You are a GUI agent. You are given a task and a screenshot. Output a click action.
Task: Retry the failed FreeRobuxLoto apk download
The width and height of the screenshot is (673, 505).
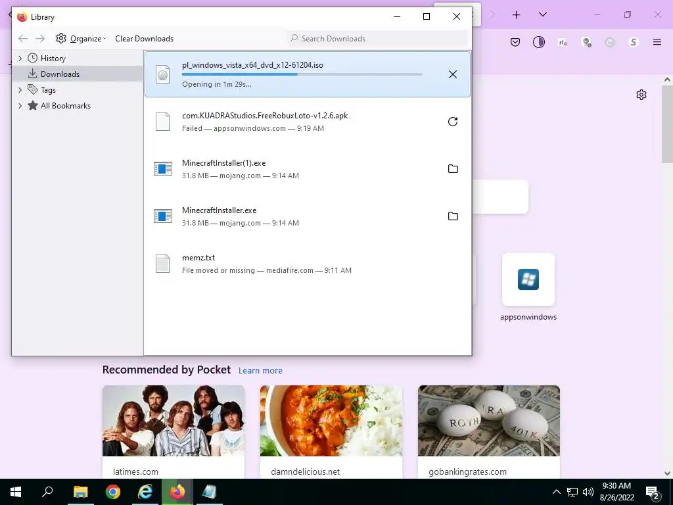point(452,122)
